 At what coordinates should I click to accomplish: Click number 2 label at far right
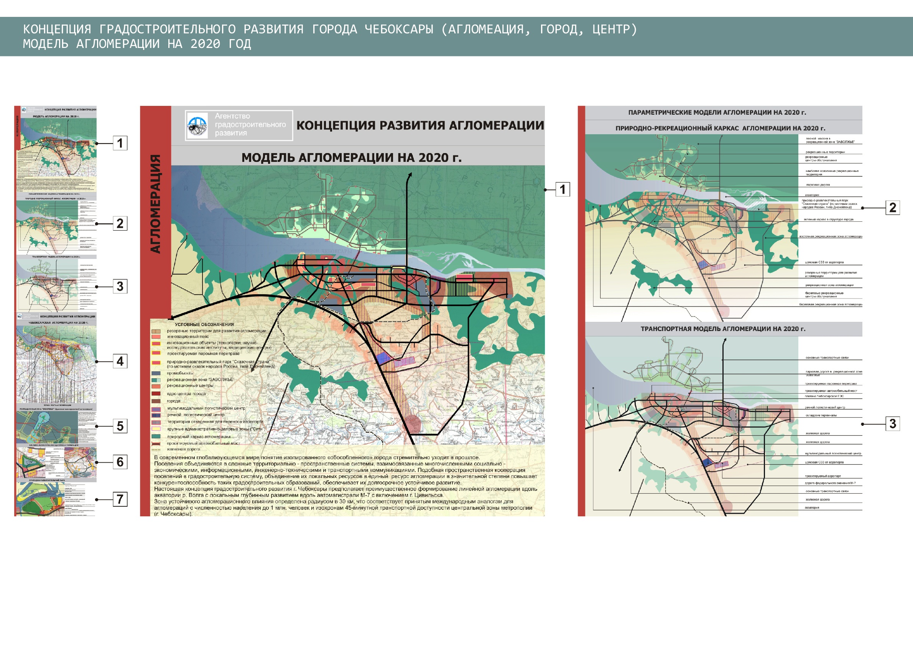click(x=892, y=208)
